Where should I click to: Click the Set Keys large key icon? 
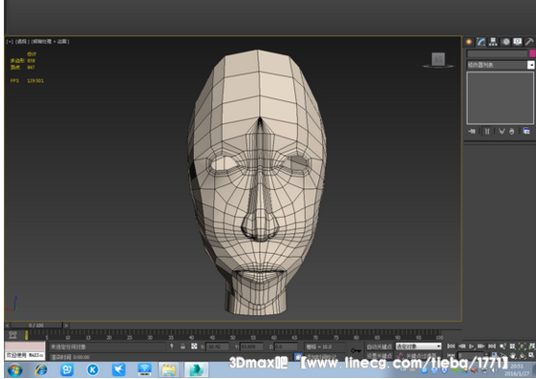pos(355,350)
